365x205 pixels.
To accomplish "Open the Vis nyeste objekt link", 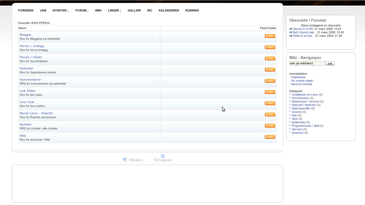I will 302,81.
